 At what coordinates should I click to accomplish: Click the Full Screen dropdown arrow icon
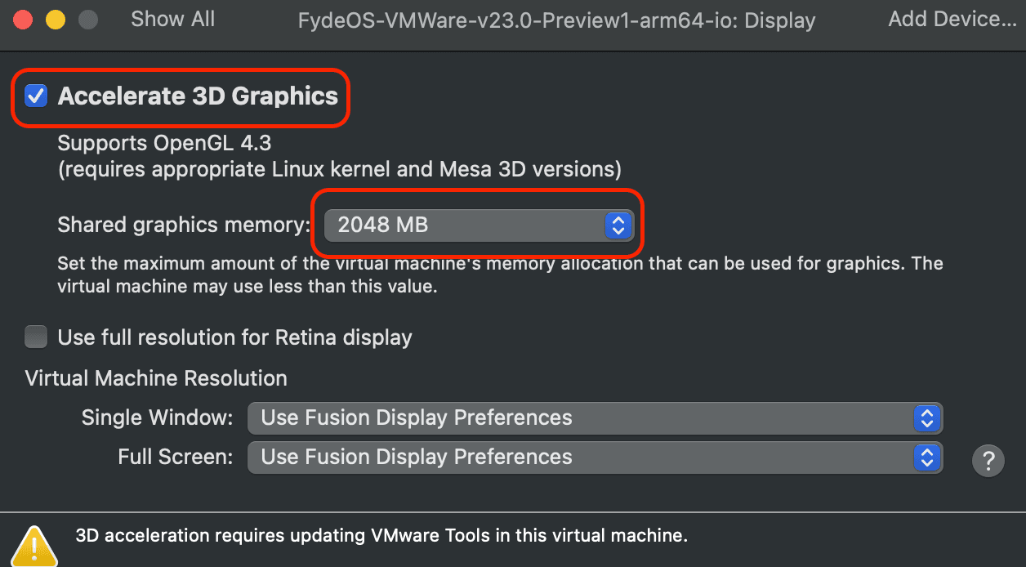coord(926,457)
